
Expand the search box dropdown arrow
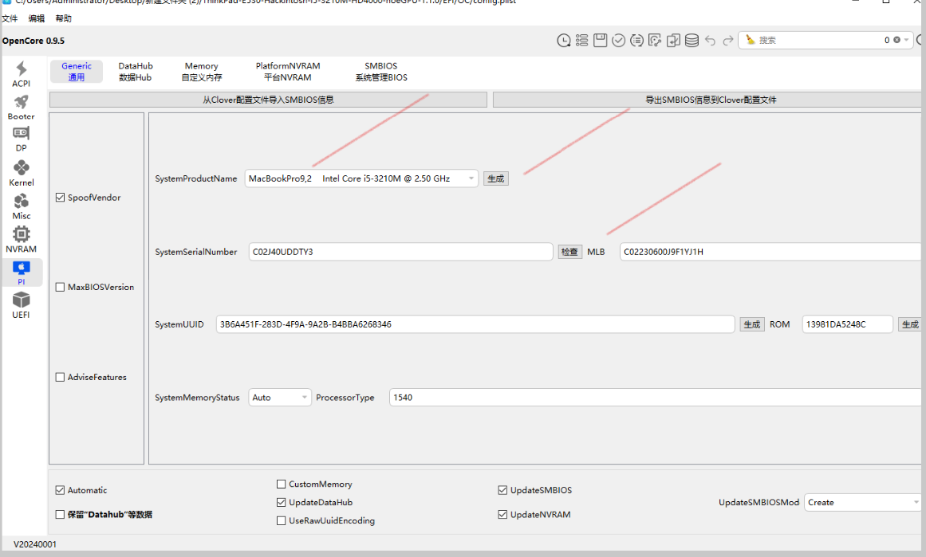pos(907,40)
